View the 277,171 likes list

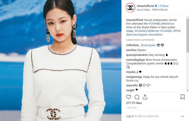click(x=134, y=103)
